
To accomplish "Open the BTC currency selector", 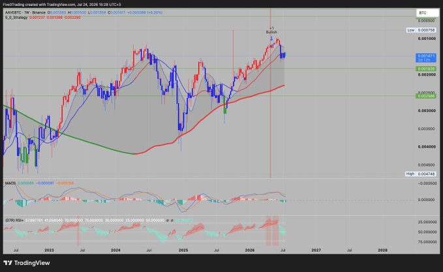I will coord(427,12).
